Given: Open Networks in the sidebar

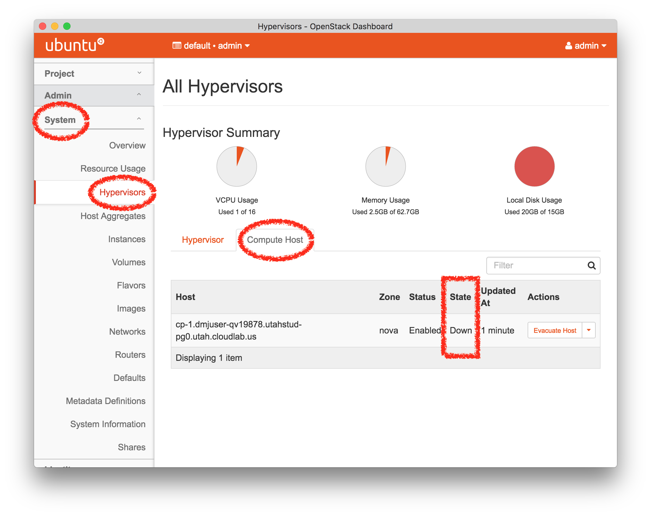Looking at the screenshot, I should tap(127, 332).
